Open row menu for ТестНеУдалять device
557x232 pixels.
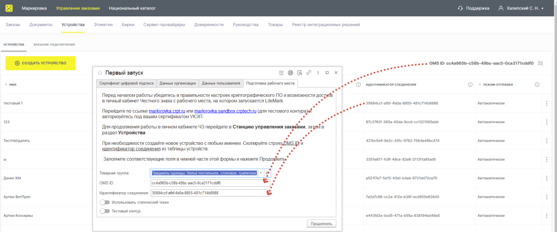pyautogui.click(x=546, y=141)
